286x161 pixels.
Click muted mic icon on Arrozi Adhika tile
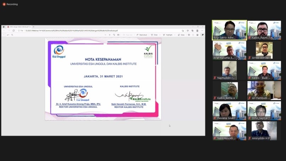[x=250, y=58]
